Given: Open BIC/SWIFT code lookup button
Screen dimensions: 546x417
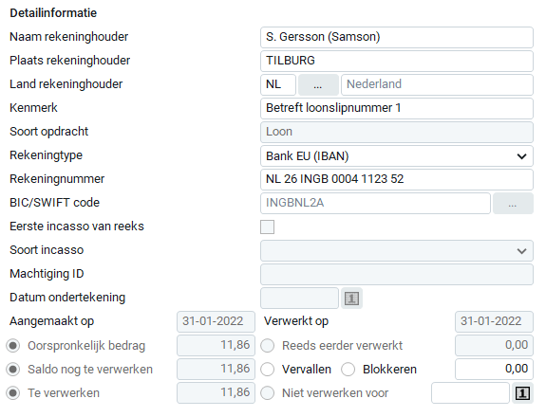Looking at the screenshot, I should click(x=513, y=203).
